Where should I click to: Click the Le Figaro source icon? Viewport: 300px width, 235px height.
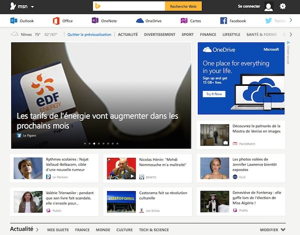[x=19, y=135]
